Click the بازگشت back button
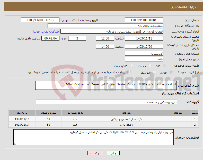The image size is (203, 160). [x=95, y=153]
